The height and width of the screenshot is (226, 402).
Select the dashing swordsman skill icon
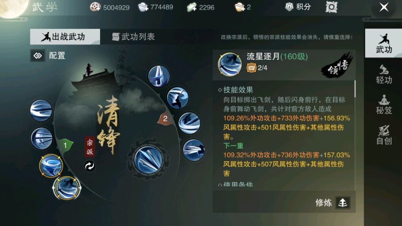(x=194, y=150)
